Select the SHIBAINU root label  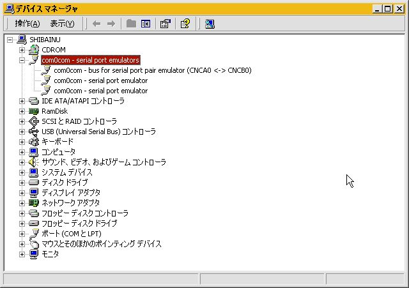tap(45, 40)
